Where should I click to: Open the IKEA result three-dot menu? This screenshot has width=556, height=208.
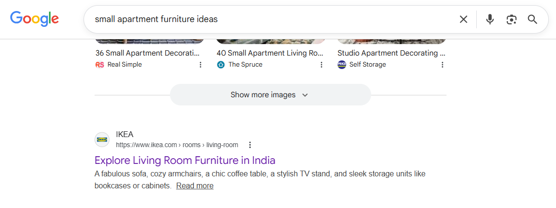click(250, 145)
